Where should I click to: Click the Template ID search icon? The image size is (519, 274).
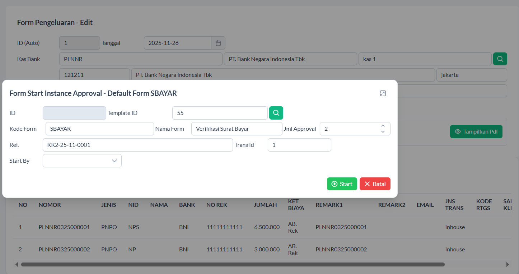(276, 113)
